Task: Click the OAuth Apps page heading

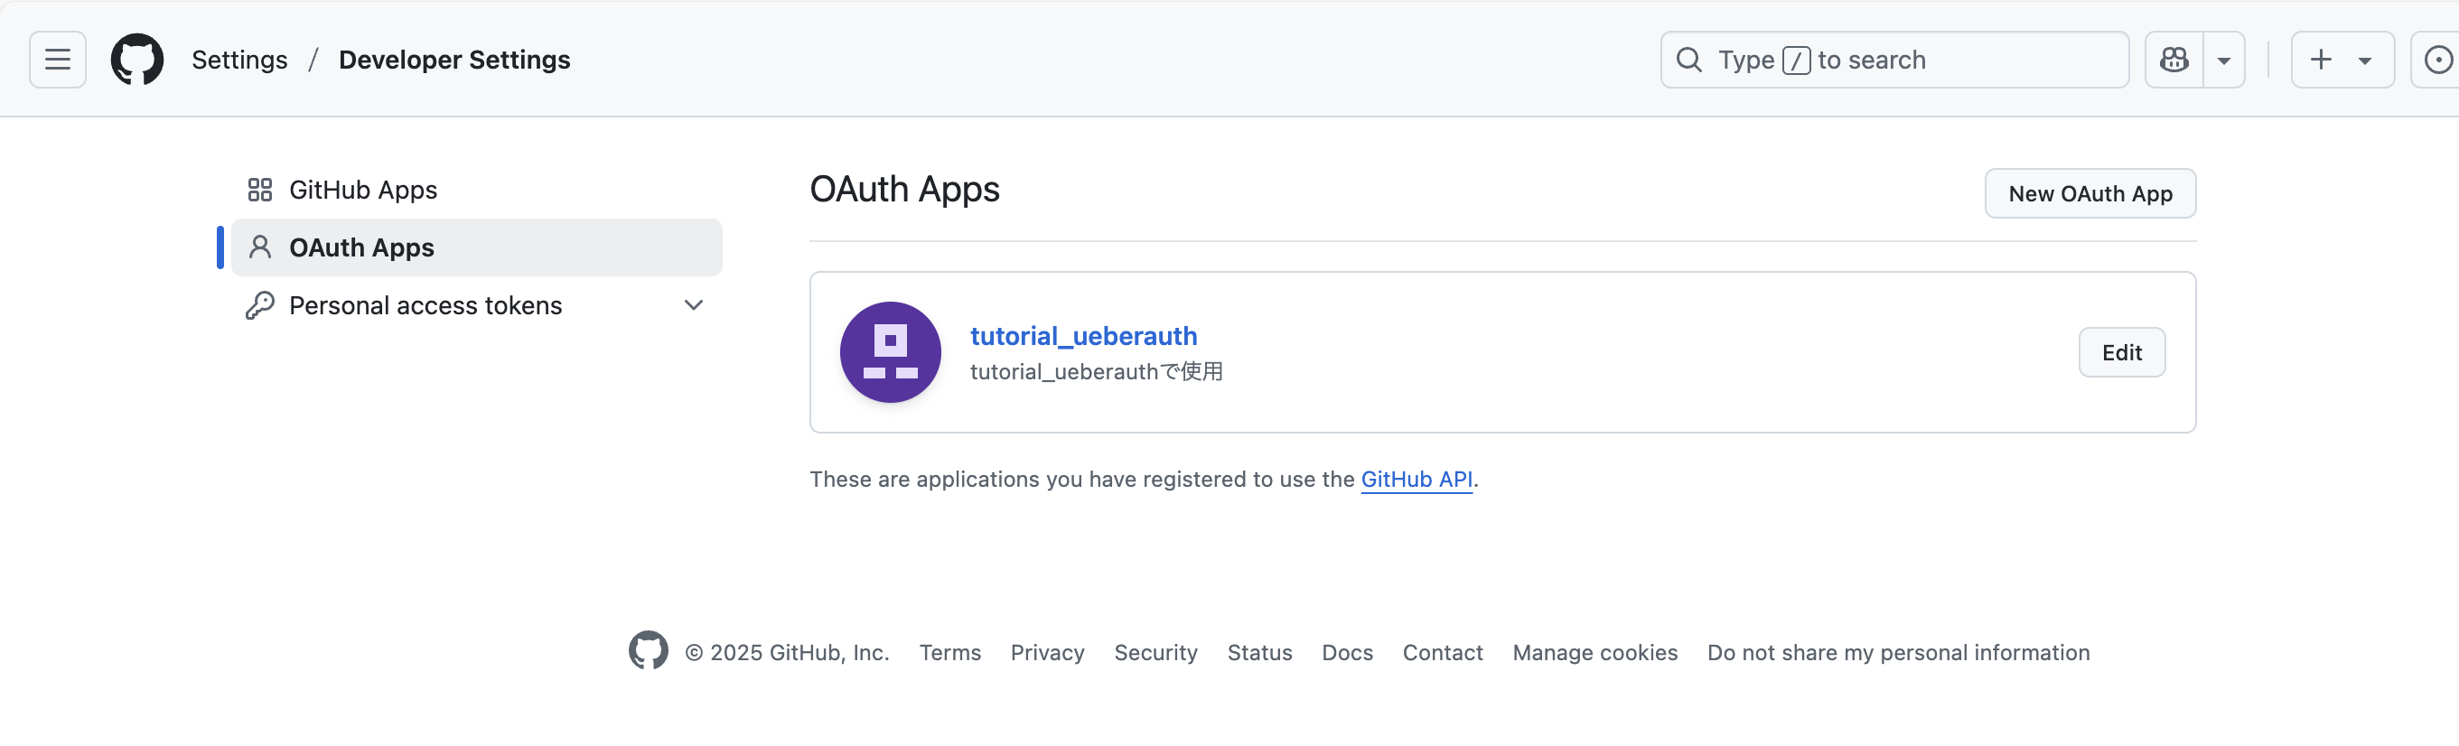Action: 904,189
